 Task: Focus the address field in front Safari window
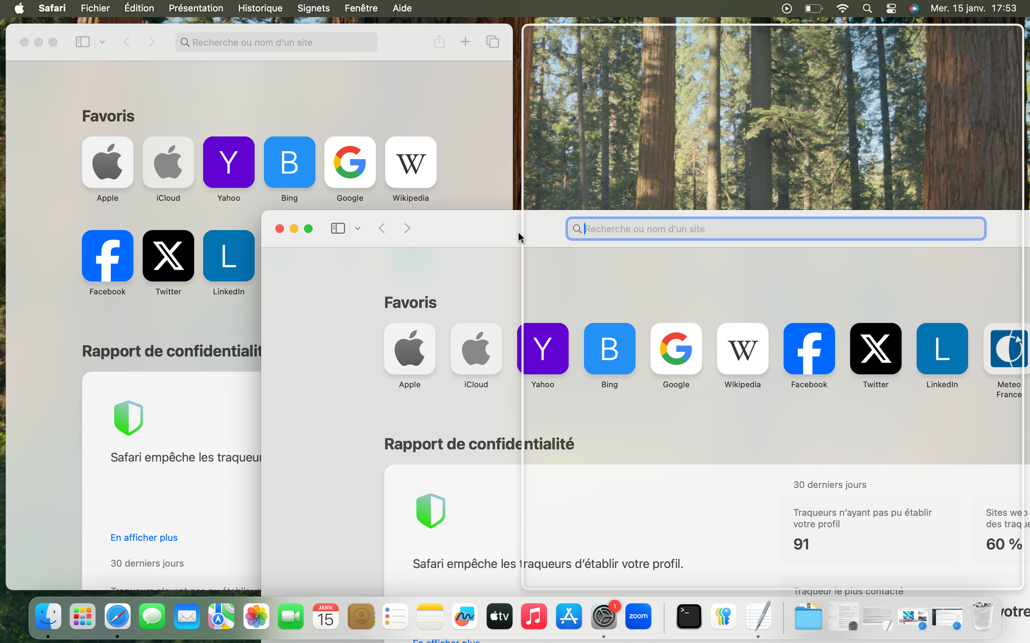coord(776,229)
